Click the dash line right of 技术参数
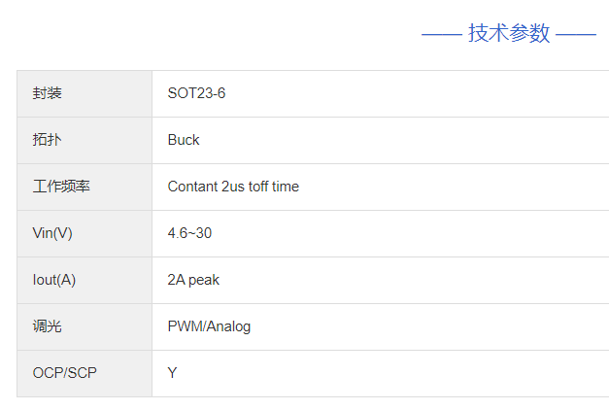This screenshot has height=410, width=609. click(576, 35)
